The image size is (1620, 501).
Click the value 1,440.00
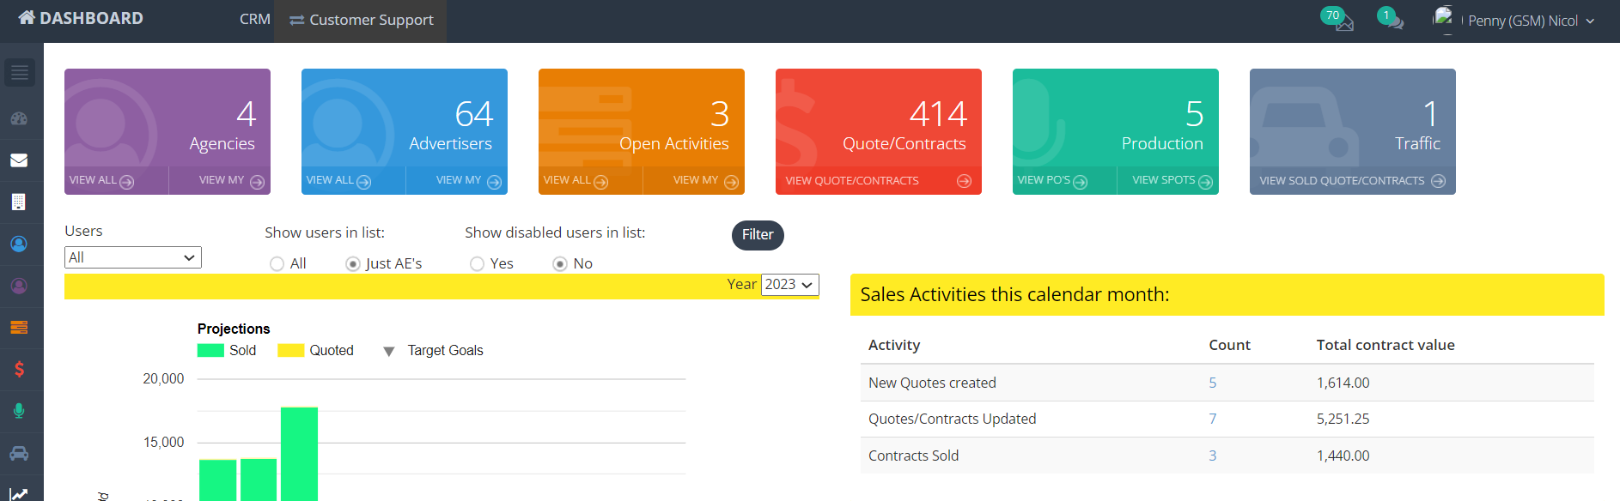pyautogui.click(x=1343, y=456)
